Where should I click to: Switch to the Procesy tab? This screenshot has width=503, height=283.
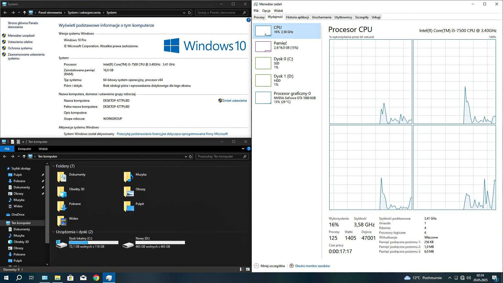coord(259,17)
